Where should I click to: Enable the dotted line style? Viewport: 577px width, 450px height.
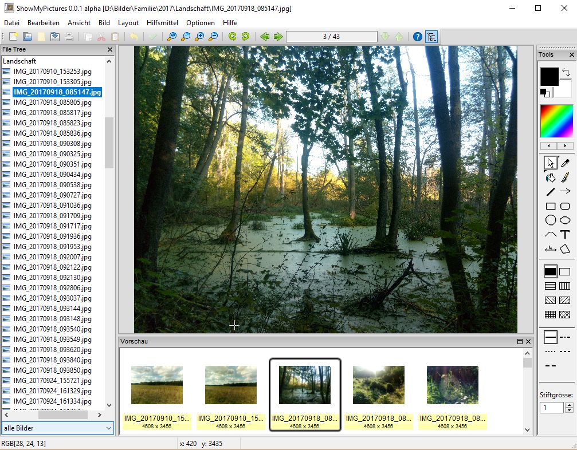pos(551,351)
